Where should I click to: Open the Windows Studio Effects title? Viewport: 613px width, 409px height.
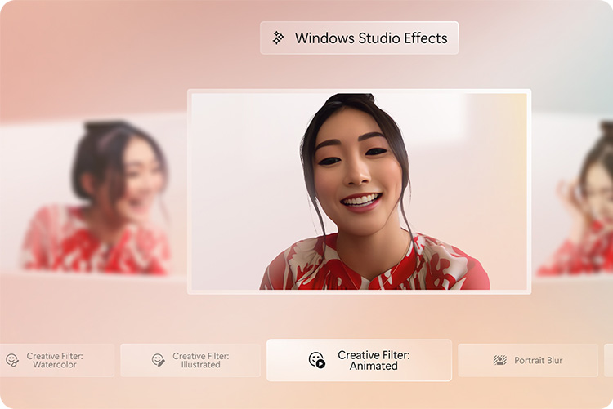coord(371,38)
